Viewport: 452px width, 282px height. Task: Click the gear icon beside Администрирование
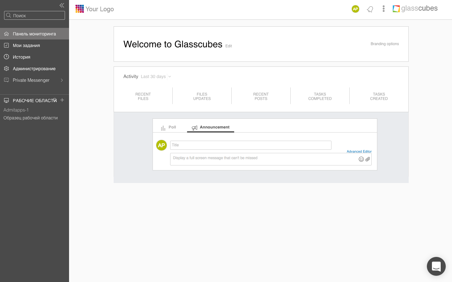point(6,68)
